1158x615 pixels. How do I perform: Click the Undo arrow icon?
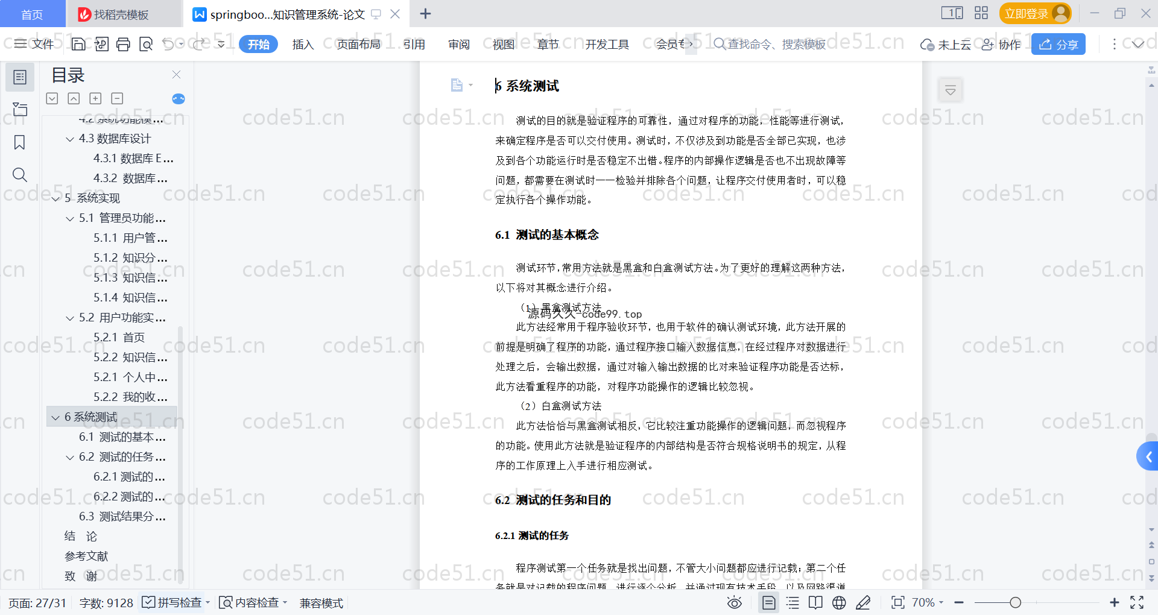click(x=168, y=44)
